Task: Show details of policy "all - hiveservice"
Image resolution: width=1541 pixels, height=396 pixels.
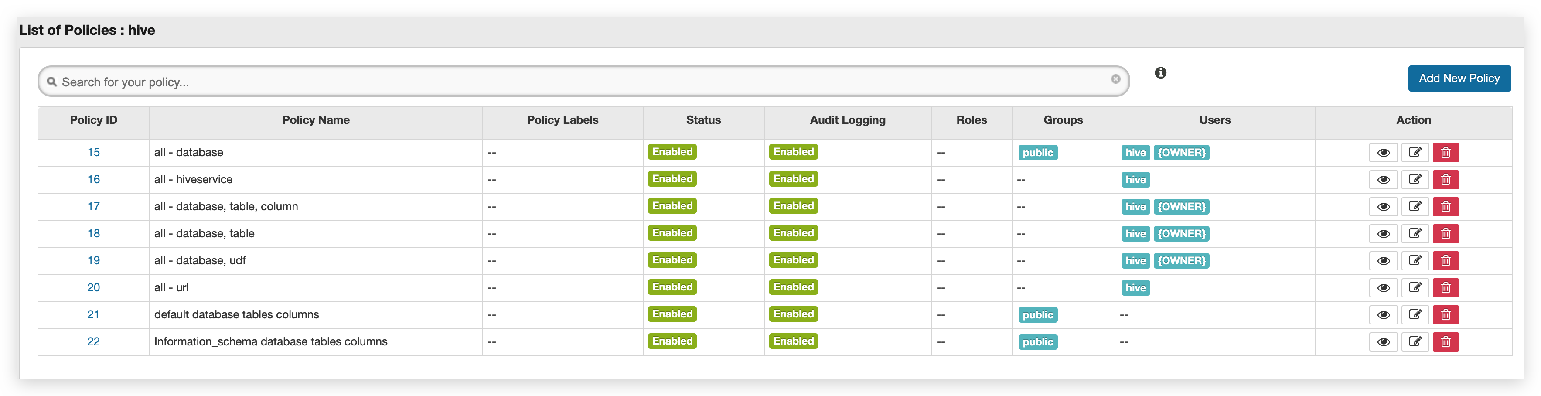Action: tap(1384, 179)
